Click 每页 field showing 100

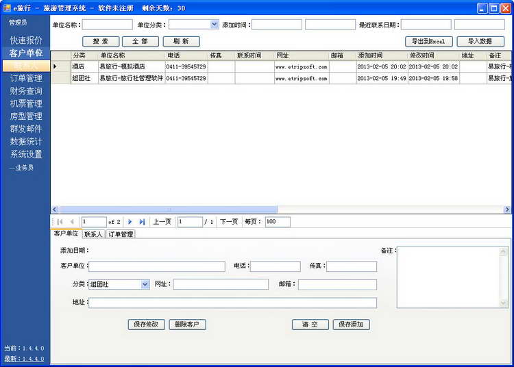click(x=278, y=222)
